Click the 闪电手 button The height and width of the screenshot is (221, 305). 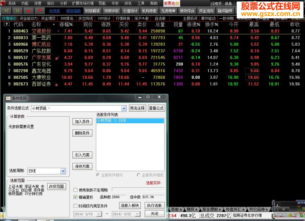(216, 3)
